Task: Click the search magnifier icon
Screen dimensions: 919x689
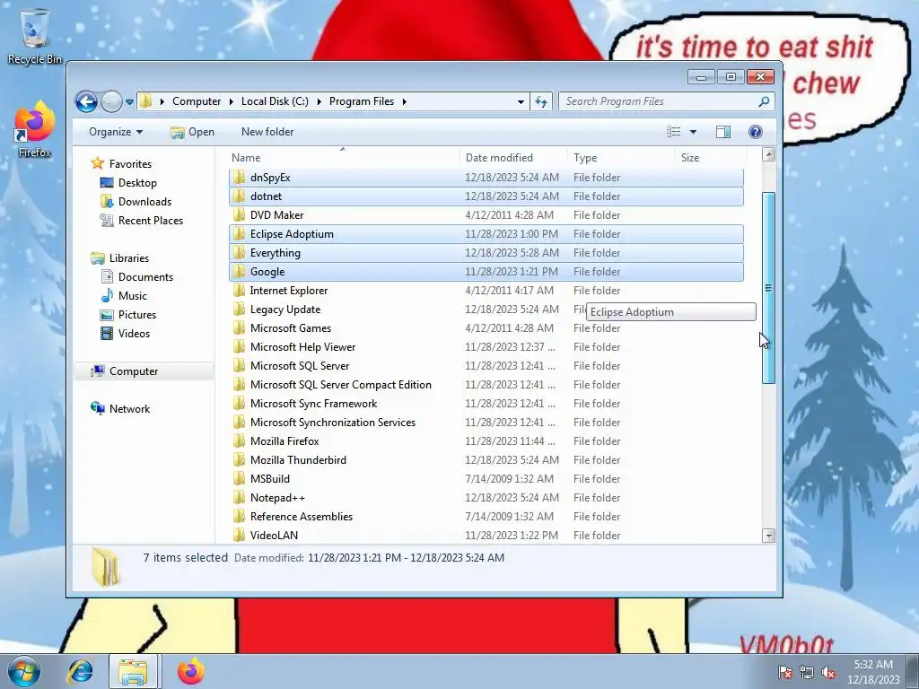Action: (764, 102)
